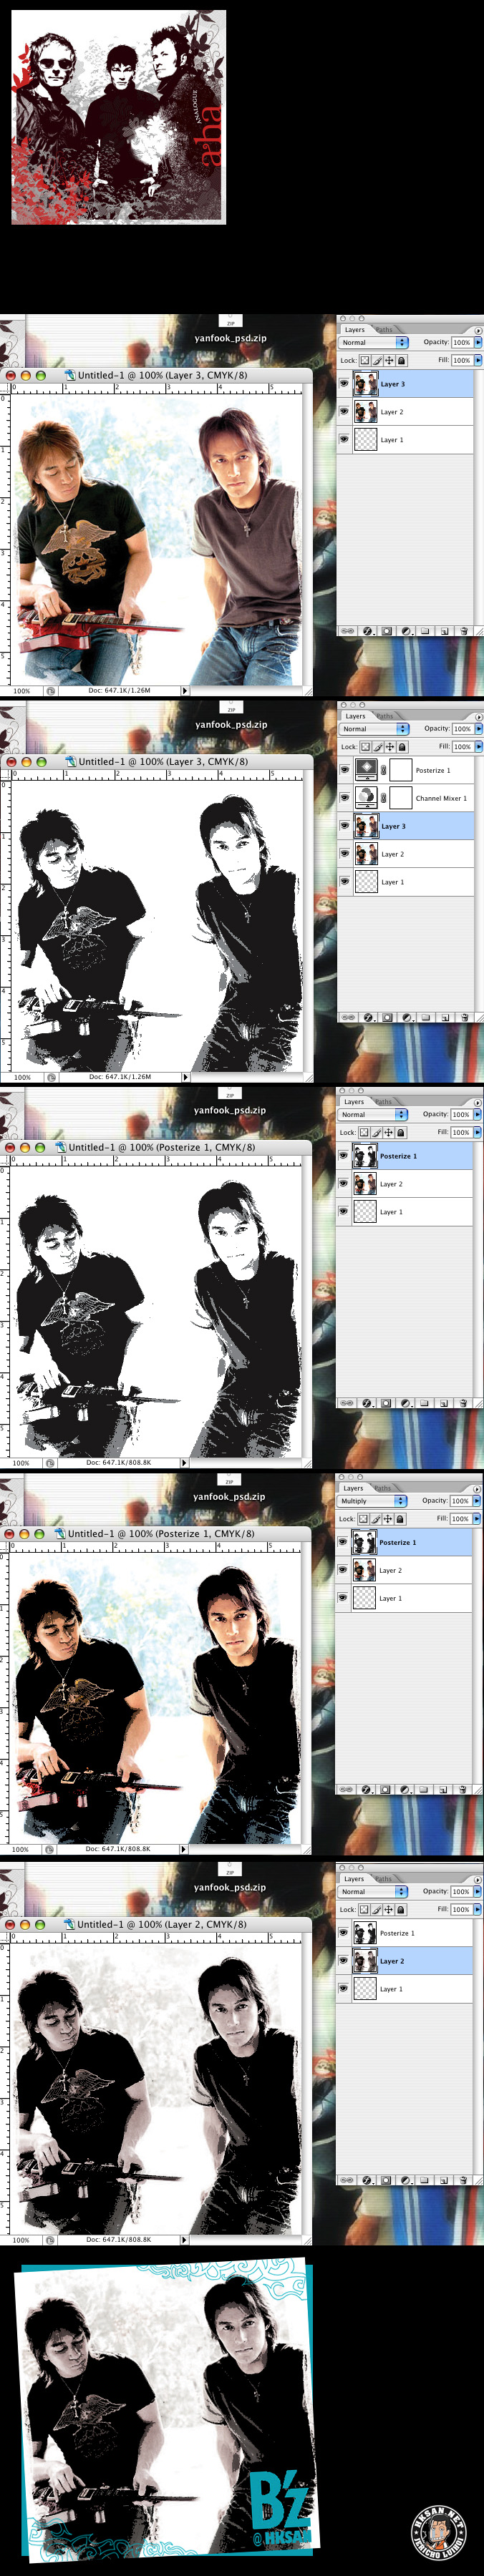Toggle eye icon of masked Posterize 1 adjustment layer
The width and height of the screenshot is (484, 2576).
pyautogui.click(x=345, y=770)
